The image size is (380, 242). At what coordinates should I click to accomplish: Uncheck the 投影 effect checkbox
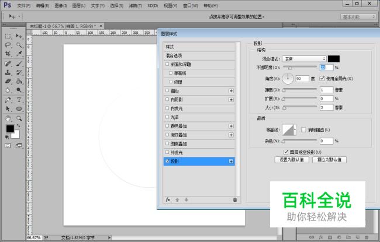coord(167,161)
